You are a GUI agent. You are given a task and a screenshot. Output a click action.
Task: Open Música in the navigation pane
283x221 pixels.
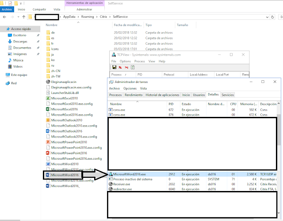(x=18, y=60)
